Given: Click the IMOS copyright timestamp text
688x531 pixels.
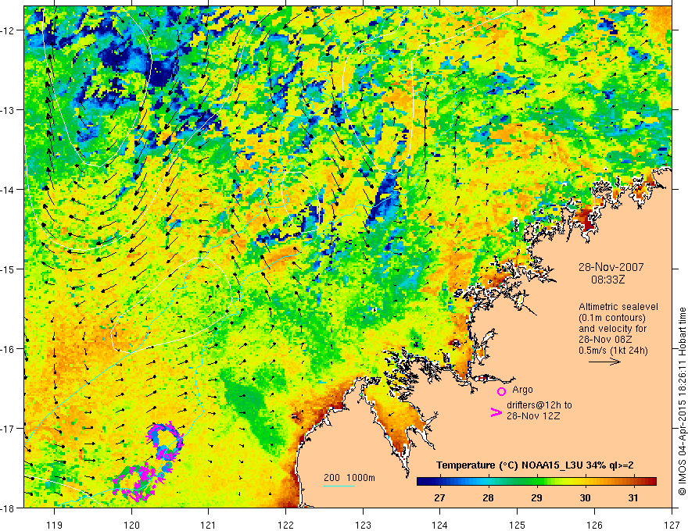Looking at the screenshot, I should [682, 401].
